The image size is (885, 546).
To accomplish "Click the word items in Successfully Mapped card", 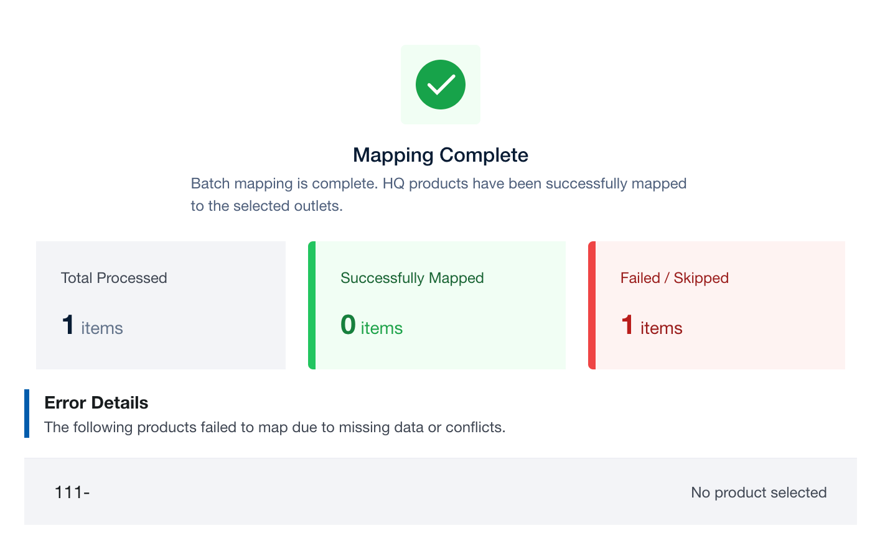I will (x=382, y=328).
